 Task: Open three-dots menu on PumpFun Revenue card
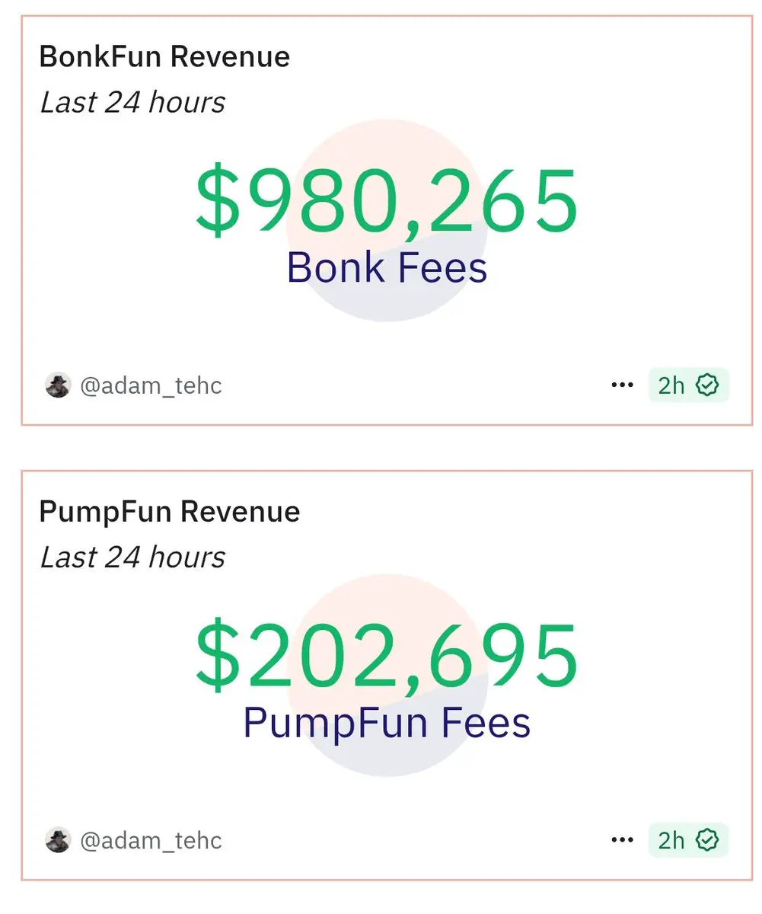point(622,840)
